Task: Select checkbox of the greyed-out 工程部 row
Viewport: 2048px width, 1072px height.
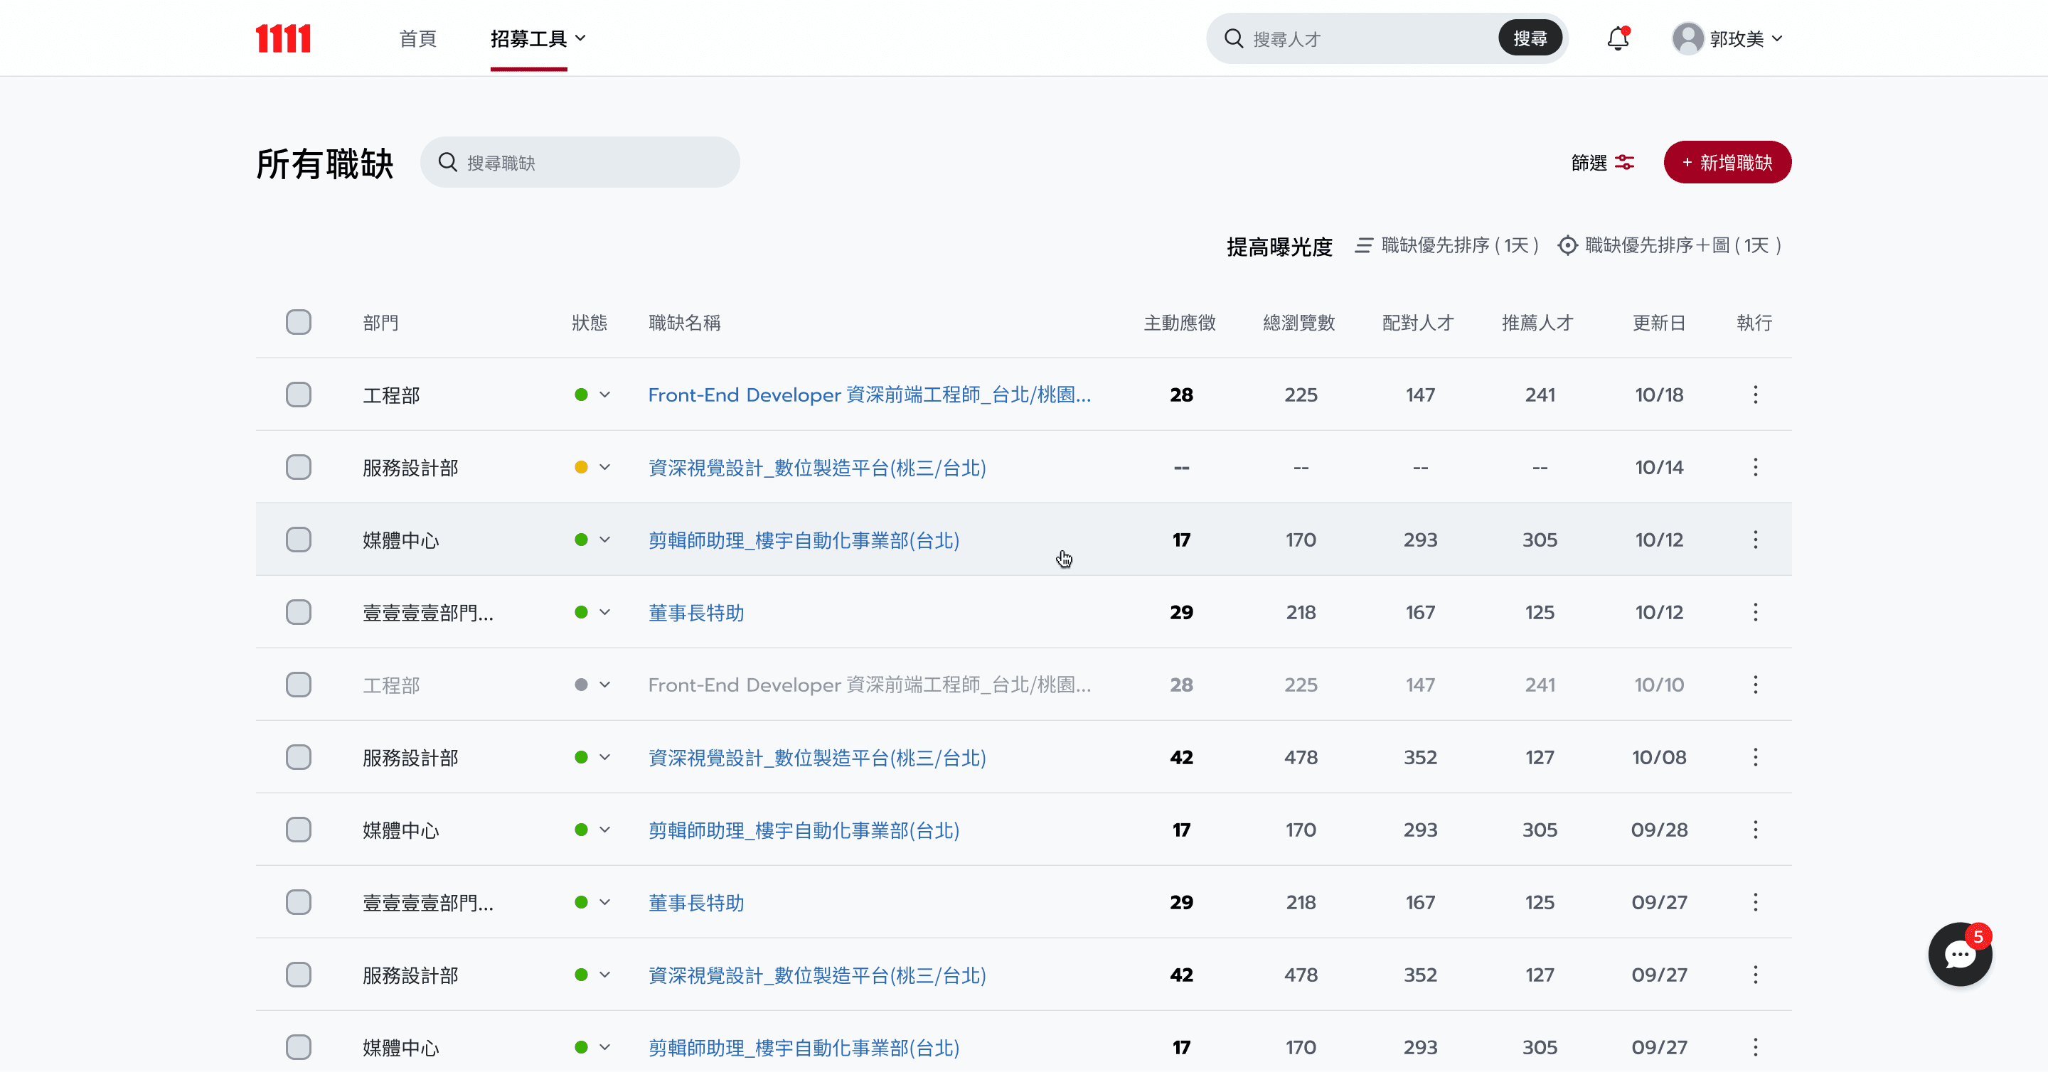Action: coord(298,684)
